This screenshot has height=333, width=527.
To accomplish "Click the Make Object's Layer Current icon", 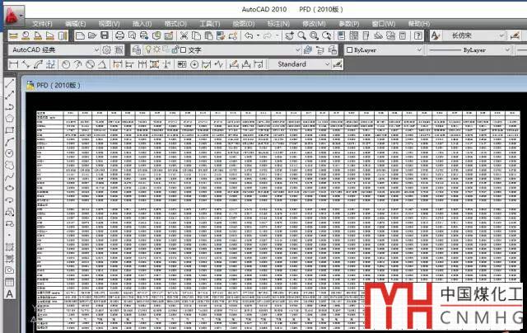I will click(x=308, y=49).
